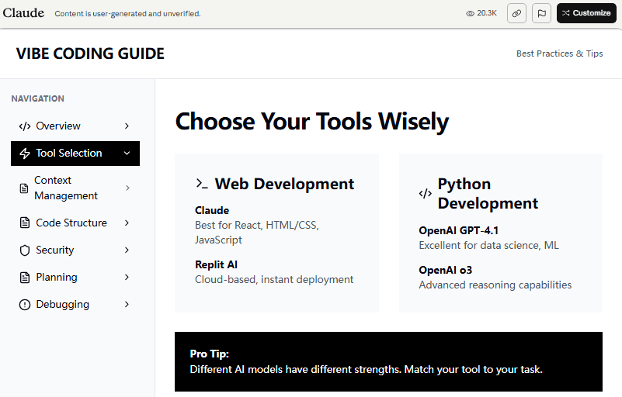This screenshot has height=397, width=622.
Task: Click the VIBE CODING GUIDE title
Action: (90, 54)
